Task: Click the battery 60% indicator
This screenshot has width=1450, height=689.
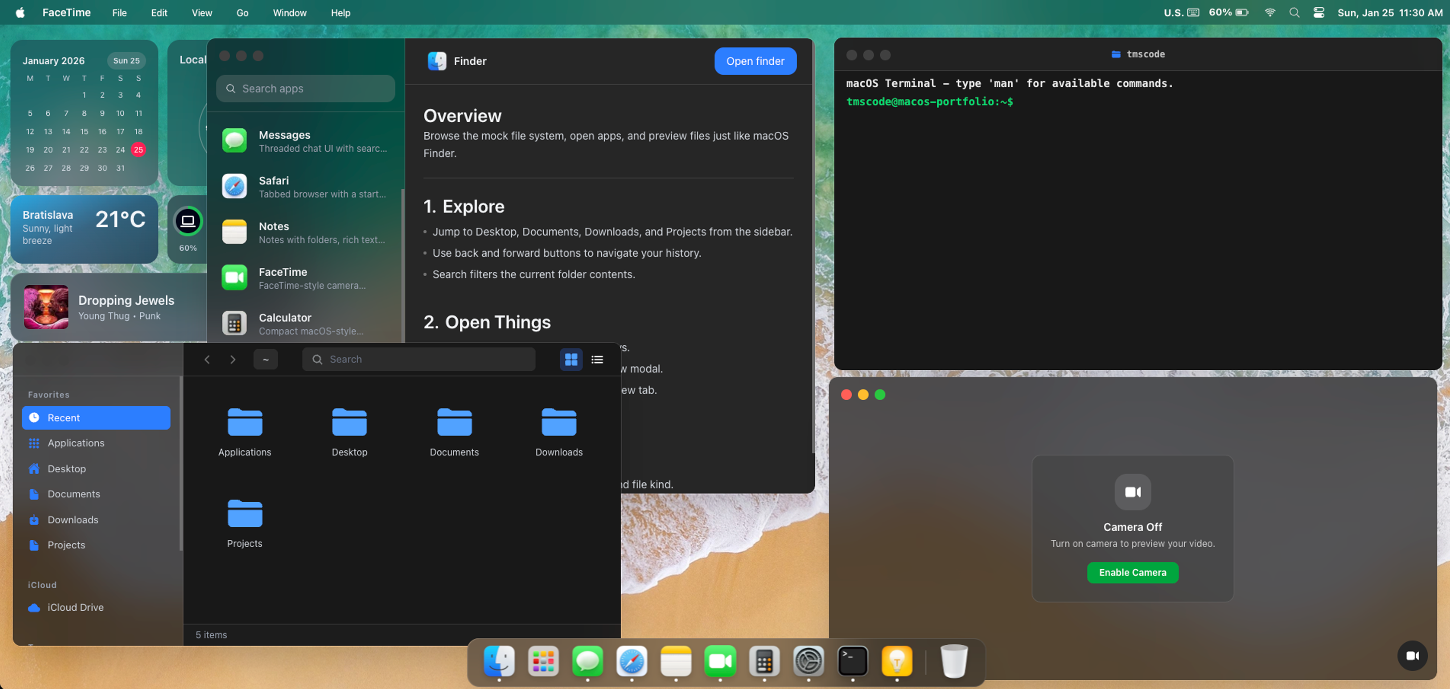Action: click(x=1228, y=13)
